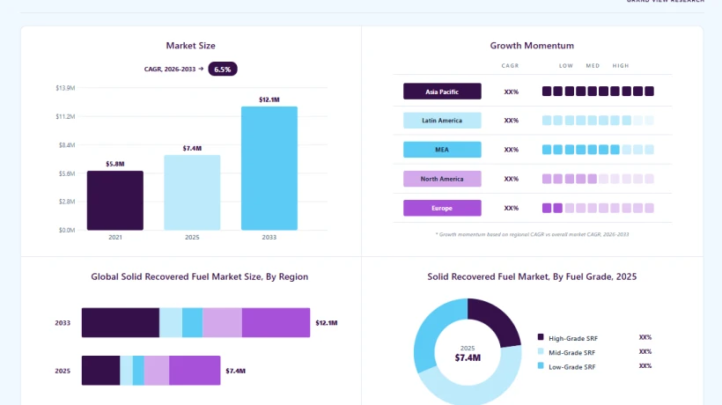Select the Europe region badge
This screenshot has width=722, height=405.
coord(442,208)
